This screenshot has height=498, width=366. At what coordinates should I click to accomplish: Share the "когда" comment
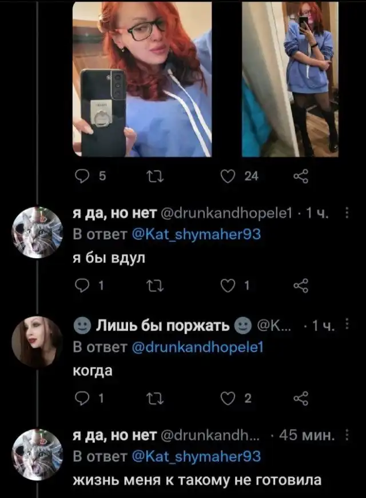300,399
